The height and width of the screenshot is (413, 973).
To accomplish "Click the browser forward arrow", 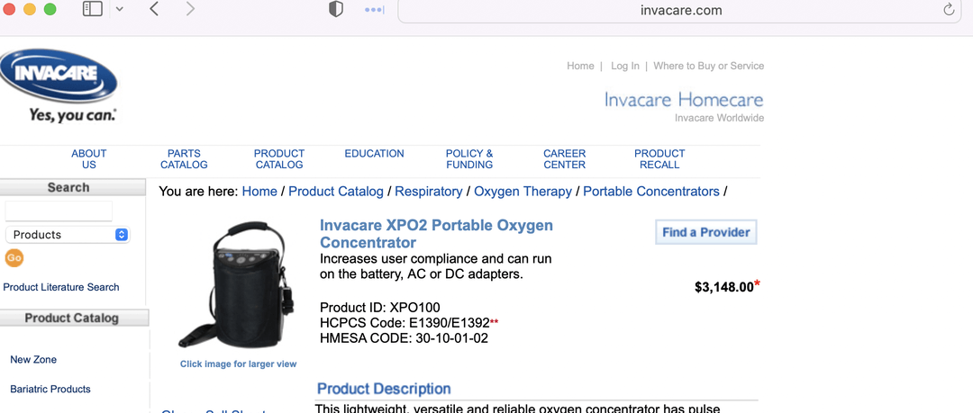I will 190,10.
